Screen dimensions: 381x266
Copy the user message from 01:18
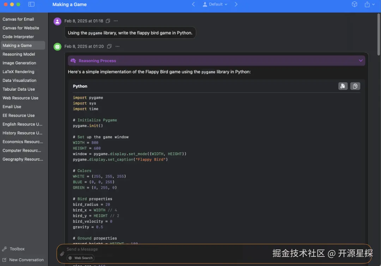108,21
